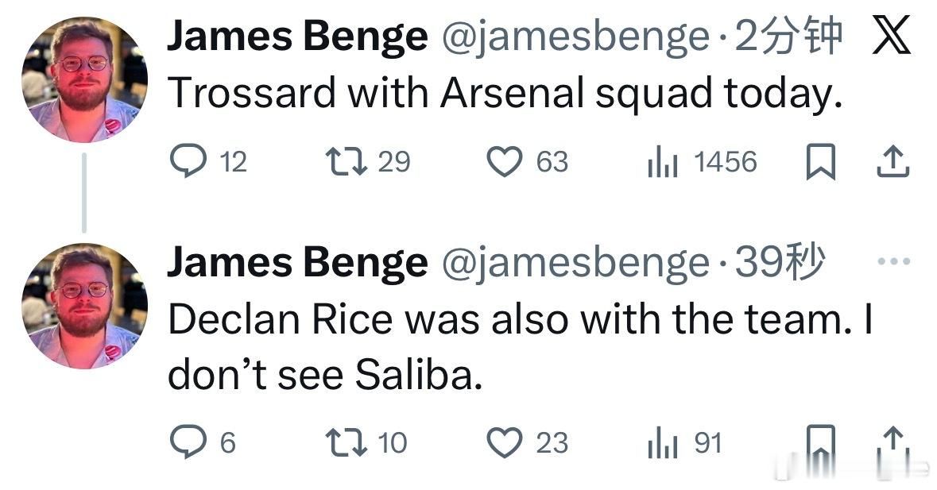The width and height of the screenshot is (937, 490).
Task: Open James Benge's avatar on first tweet
Action: [x=84, y=79]
